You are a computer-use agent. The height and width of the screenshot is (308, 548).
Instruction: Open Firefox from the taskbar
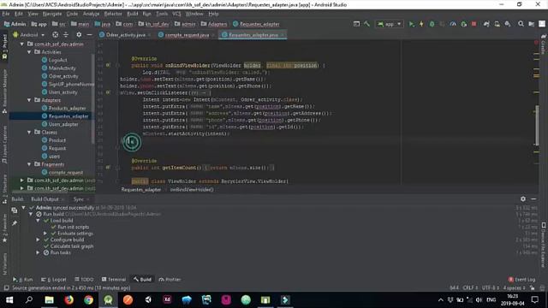(68, 300)
